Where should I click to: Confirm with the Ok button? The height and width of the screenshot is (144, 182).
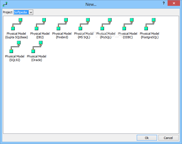147,138
